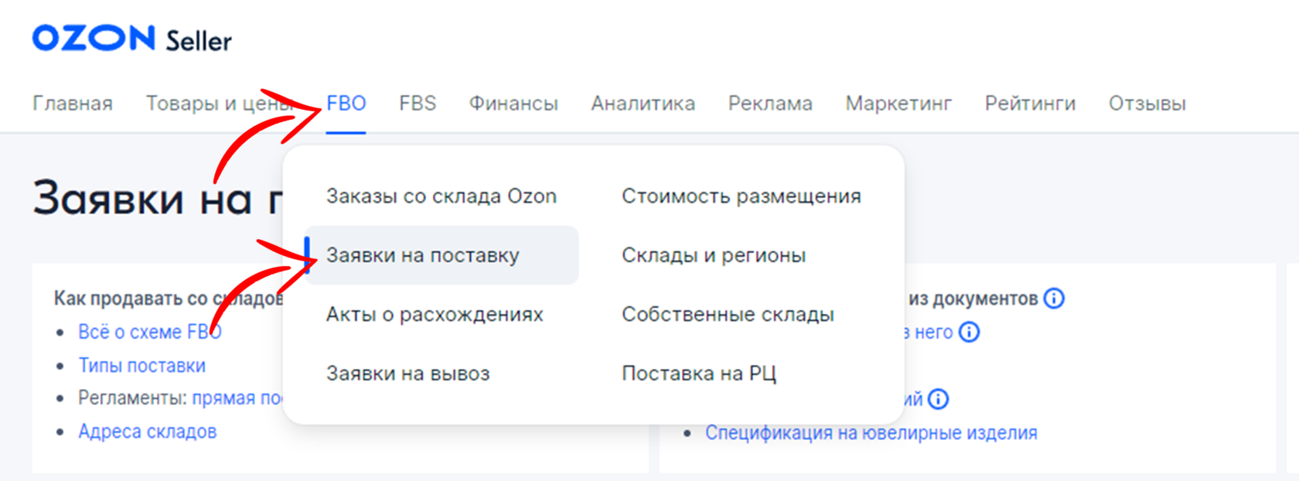Open "Поставка на РЦ" menu entry
1299x481 pixels.
coord(698,374)
